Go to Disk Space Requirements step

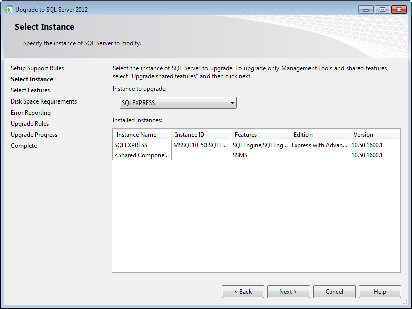(44, 101)
